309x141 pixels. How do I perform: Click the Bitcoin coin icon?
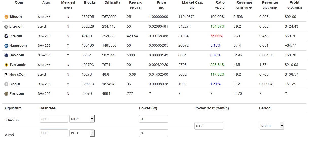pyautogui.click(x=6, y=17)
